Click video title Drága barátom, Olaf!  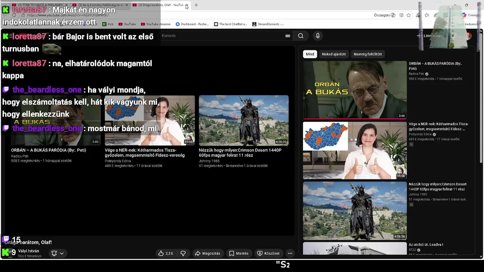point(28,242)
